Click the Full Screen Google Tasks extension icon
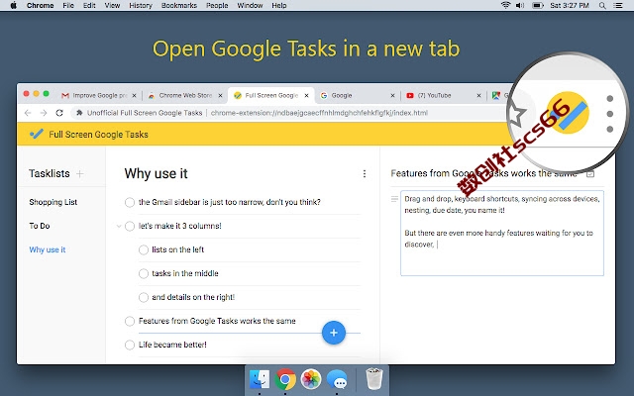This screenshot has height=396, width=634. [x=568, y=112]
